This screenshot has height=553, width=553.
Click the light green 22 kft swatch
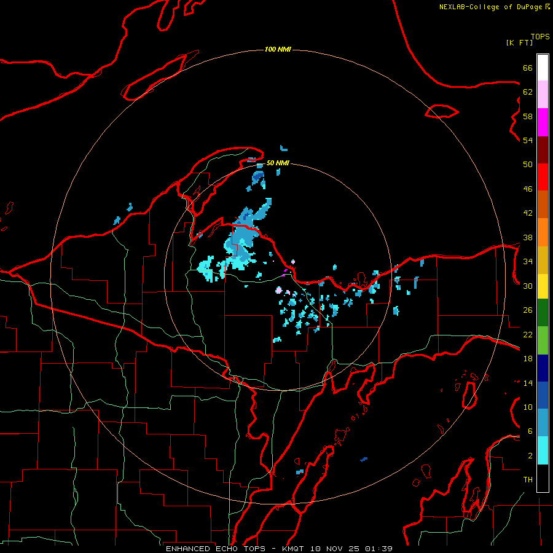pos(543,340)
